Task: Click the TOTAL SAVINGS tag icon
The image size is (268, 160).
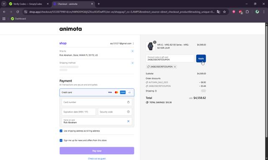Action: coord(147,102)
